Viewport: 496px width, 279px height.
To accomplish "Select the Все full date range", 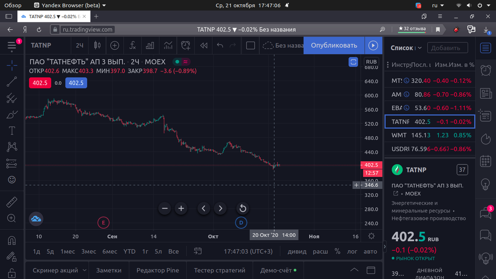I will tap(174, 251).
